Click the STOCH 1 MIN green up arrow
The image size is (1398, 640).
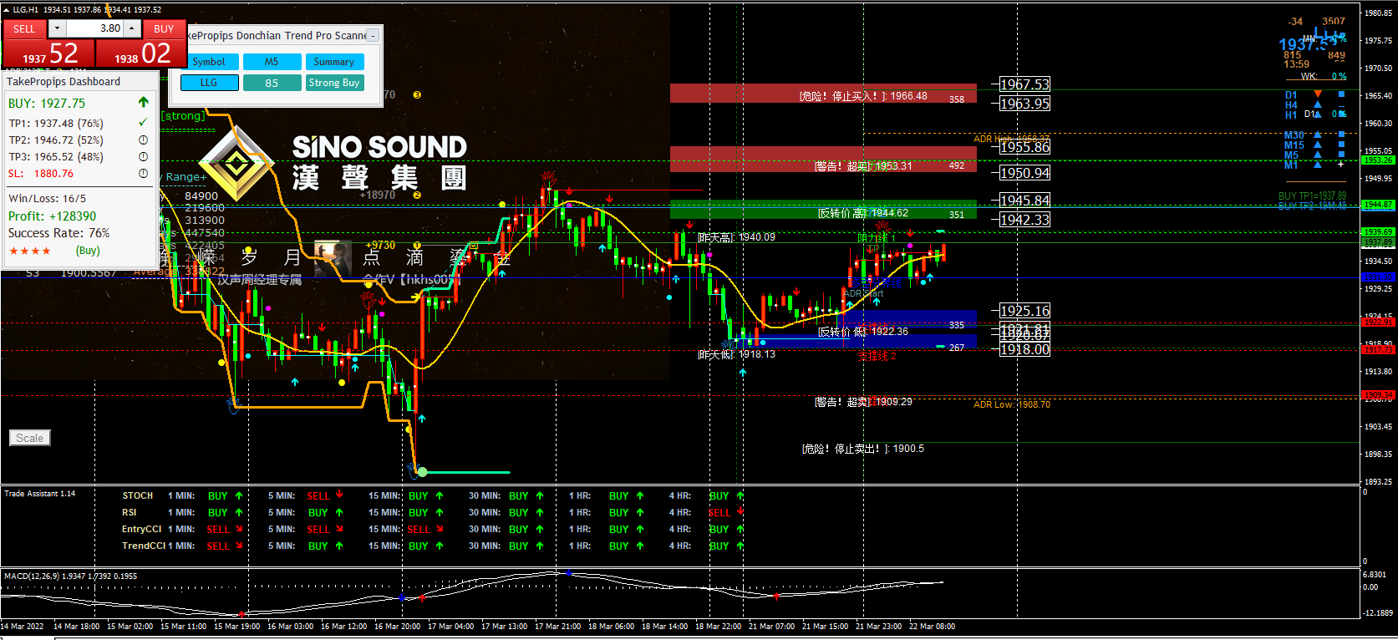pos(239,495)
